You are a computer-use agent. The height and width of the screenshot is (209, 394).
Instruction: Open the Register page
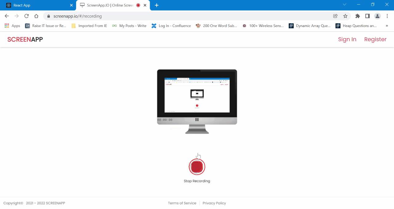point(375,39)
